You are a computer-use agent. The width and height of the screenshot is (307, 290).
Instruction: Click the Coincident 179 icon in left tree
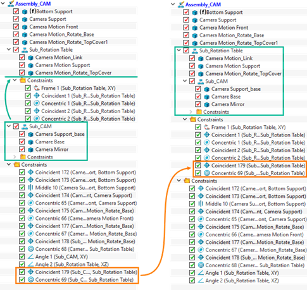(x=30, y=272)
